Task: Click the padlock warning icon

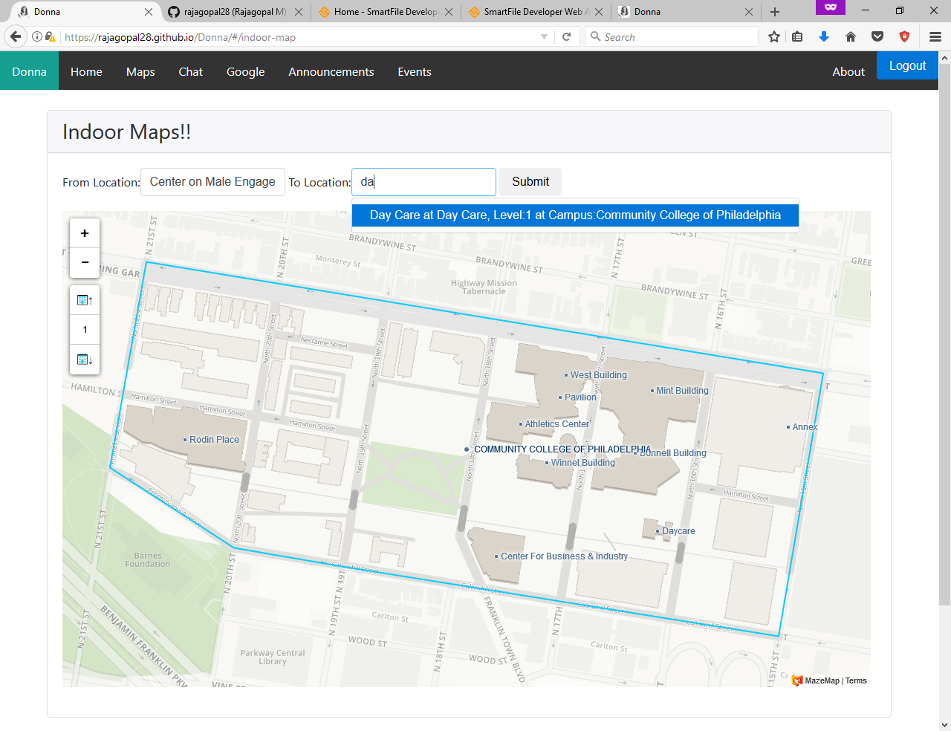Action: point(50,36)
